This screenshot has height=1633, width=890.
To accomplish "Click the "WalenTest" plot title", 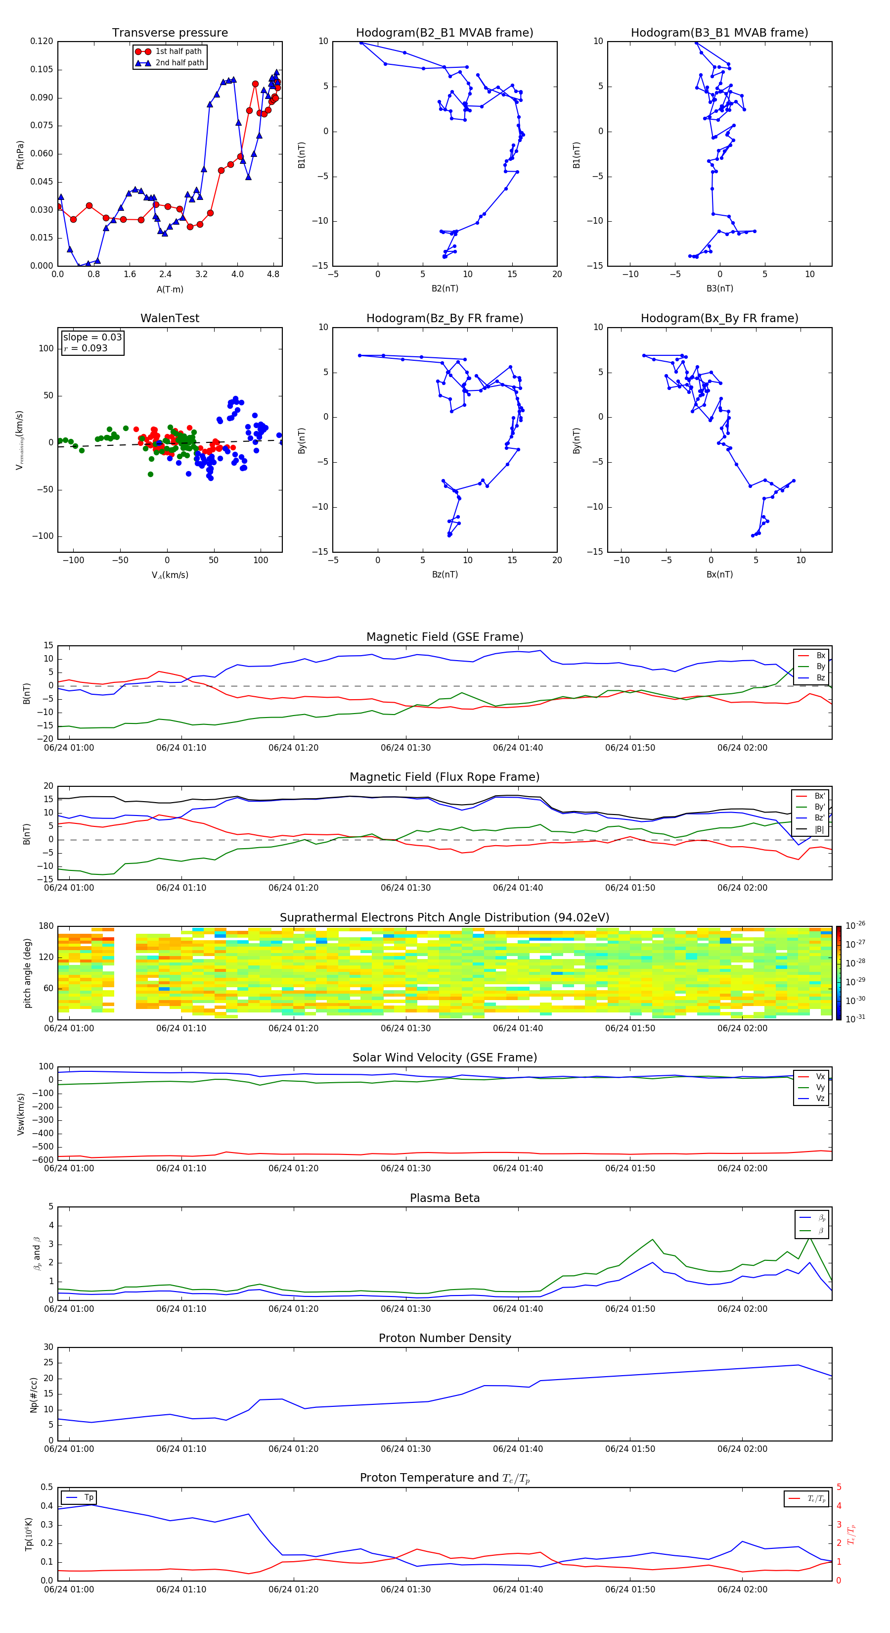I will (170, 318).
